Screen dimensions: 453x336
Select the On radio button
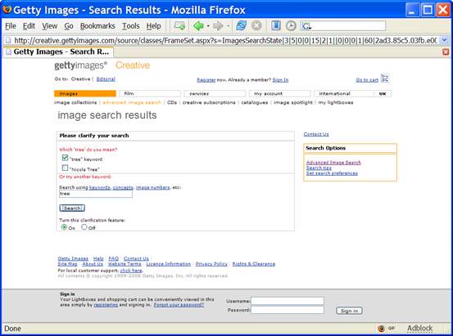coord(64,227)
